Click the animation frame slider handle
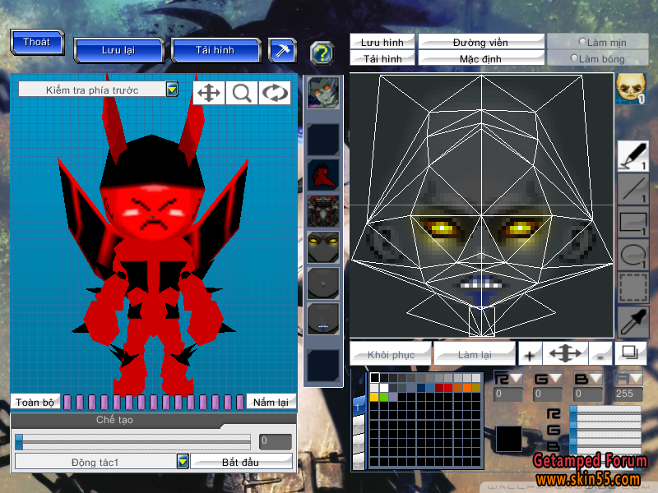The width and height of the screenshot is (658, 493). click(x=19, y=442)
